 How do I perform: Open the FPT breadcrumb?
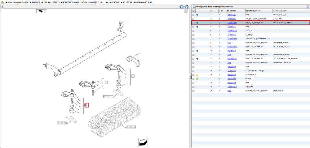coord(45,2)
